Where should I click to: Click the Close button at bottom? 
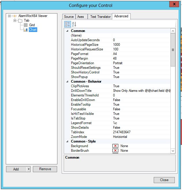pos(164,180)
